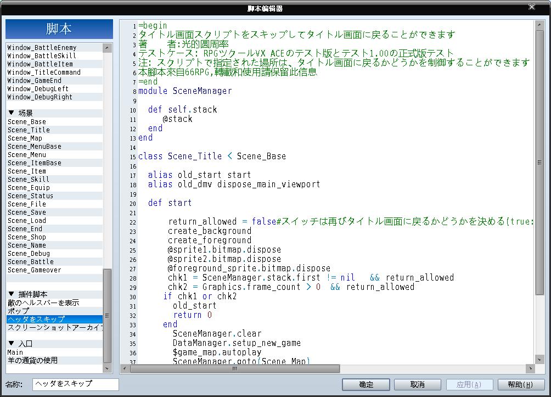Click code editor scroll down arrow
This screenshot has width=551, height=397.
click(x=539, y=359)
